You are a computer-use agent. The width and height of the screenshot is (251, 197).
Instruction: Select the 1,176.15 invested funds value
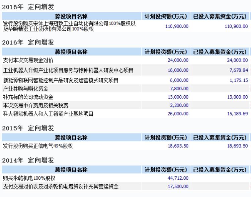[239, 80]
